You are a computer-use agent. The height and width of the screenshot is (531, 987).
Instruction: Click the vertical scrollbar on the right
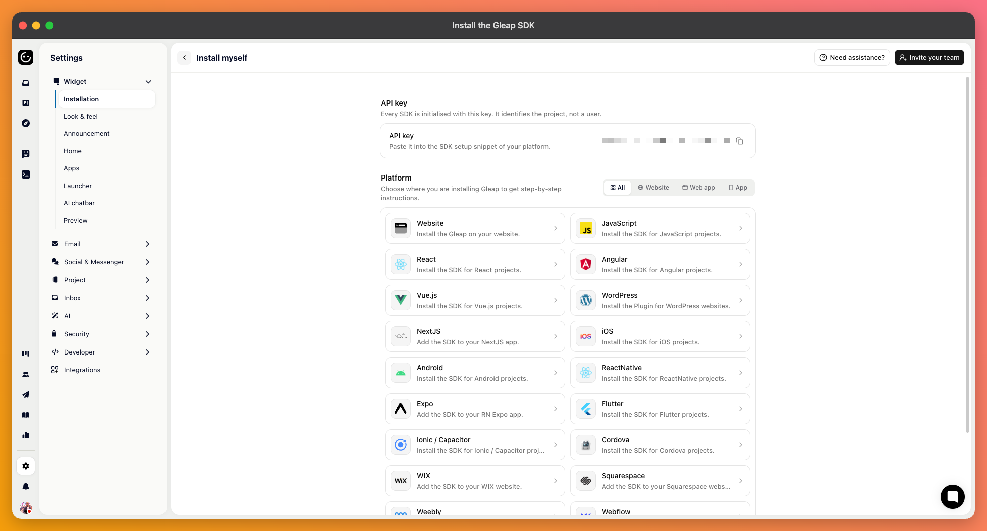(967, 254)
